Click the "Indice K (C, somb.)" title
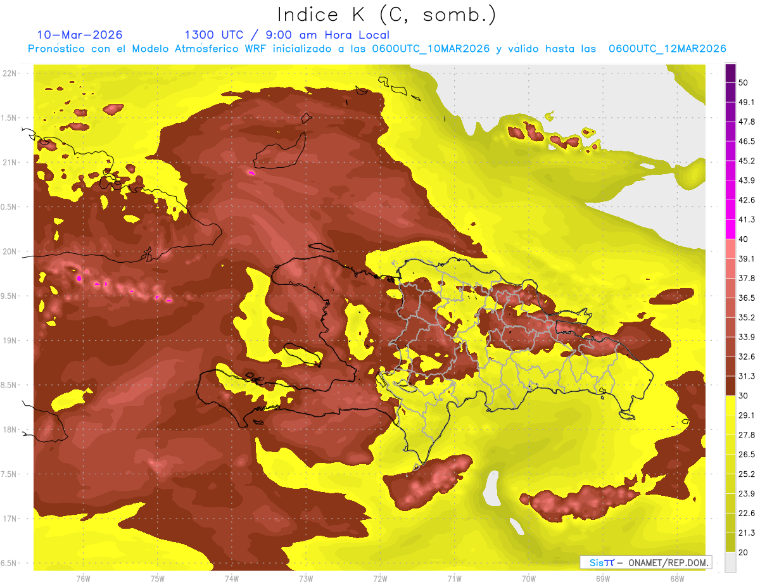 (387, 15)
